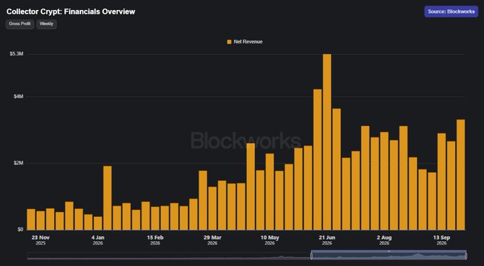Click the 13 Sep 2026 date label
484x266 pixels.
pos(441,240)
